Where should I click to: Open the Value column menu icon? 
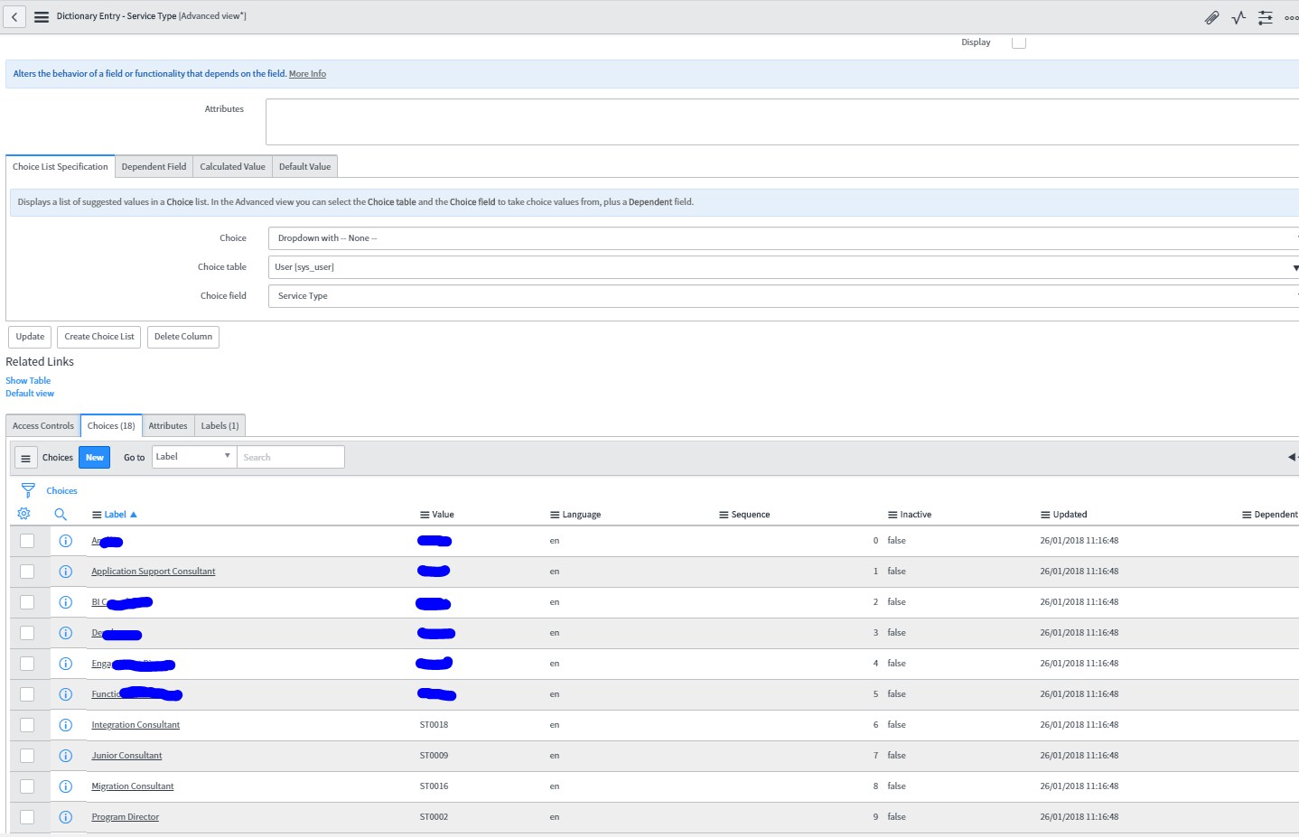[x=425, y=515]
